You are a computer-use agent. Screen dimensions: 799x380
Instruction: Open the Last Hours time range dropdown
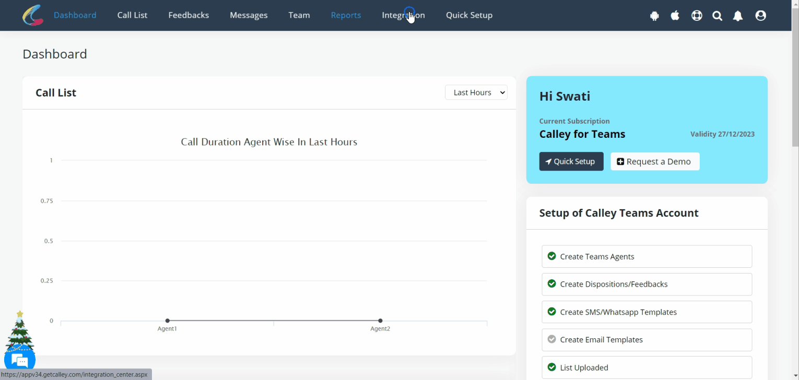tap(476, 92)
